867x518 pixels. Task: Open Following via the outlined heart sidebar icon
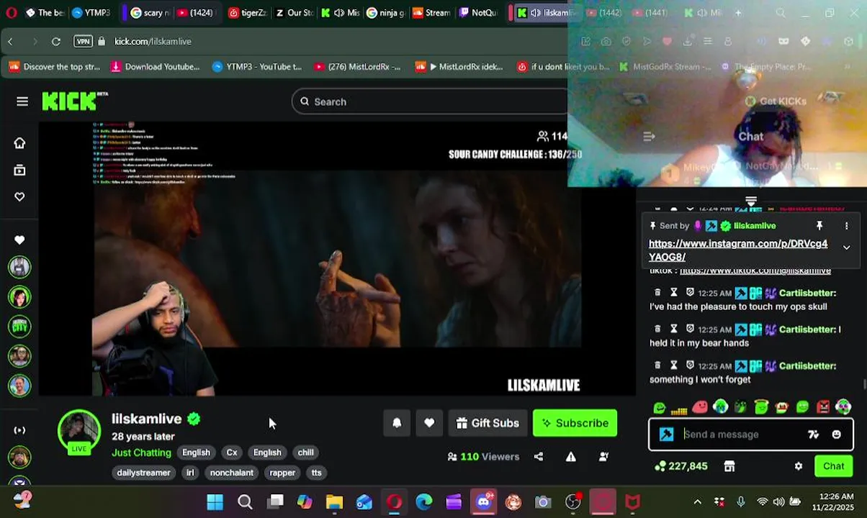coord(19,196)
